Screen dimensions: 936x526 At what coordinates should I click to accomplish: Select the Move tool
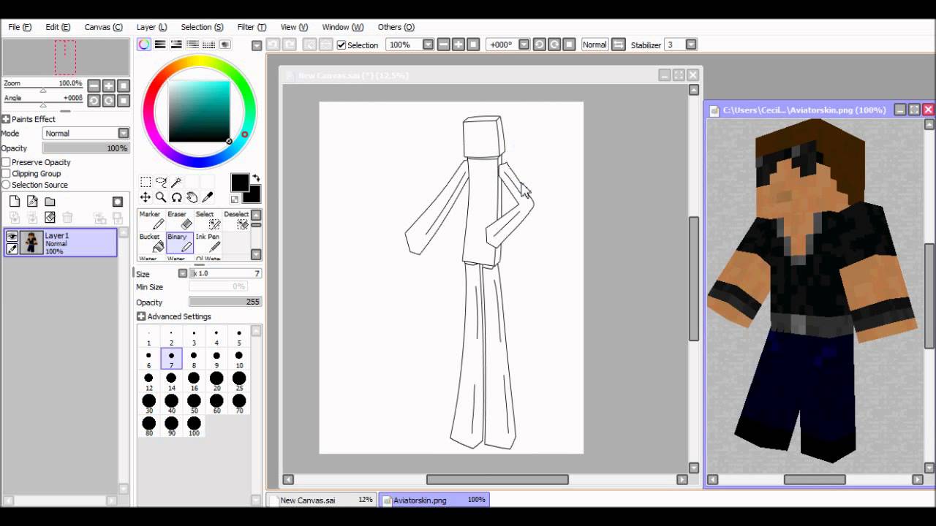146,197
